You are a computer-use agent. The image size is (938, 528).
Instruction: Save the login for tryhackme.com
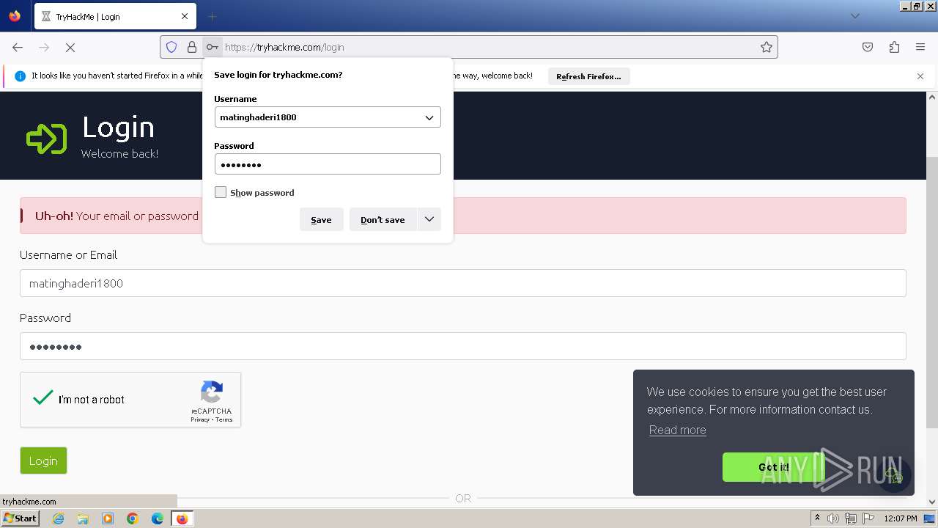pos(321,219)
